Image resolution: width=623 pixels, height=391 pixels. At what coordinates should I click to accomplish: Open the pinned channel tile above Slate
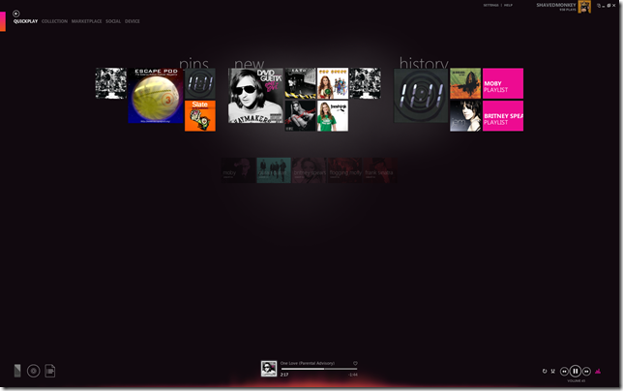coord(200,83)
